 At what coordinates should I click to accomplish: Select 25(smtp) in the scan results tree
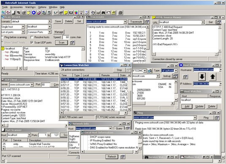point(14,52)
